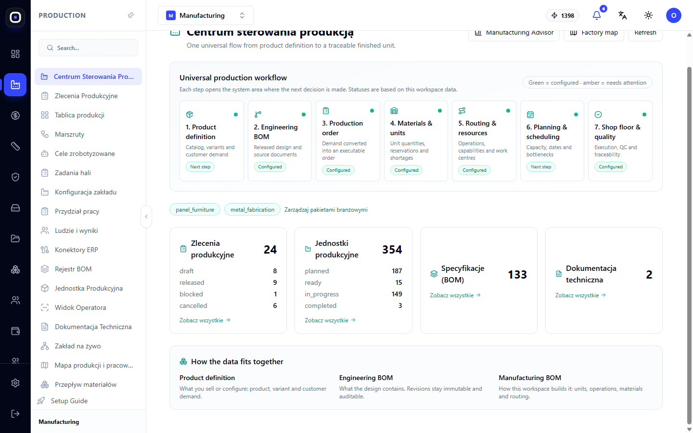
Task: Open the drive tray icon in left rail
Action: (15, 208)
